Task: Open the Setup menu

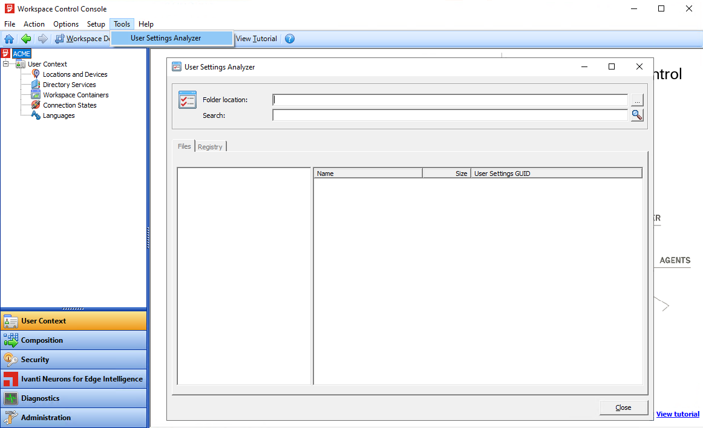Action: pos(96,24)
